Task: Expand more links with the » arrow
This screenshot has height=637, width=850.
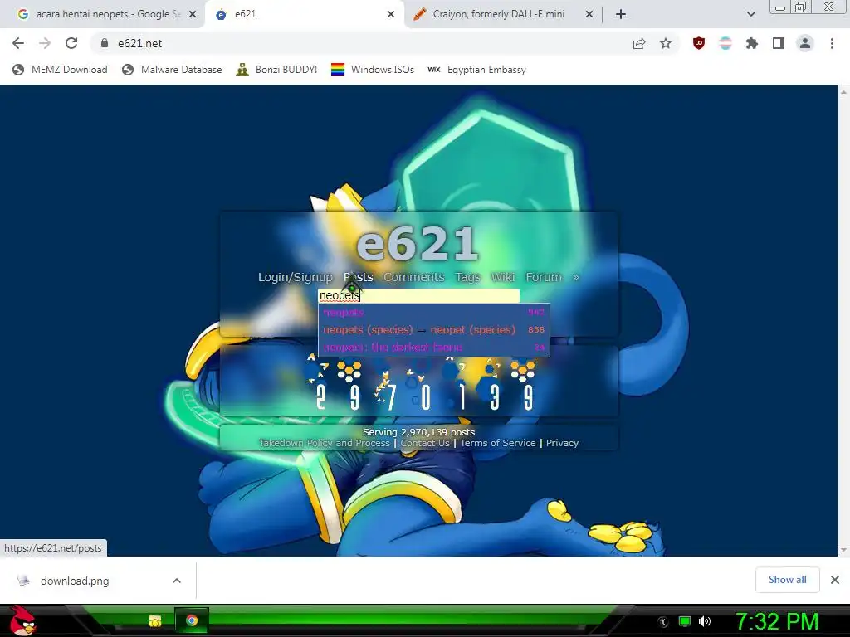Action: (x=576, y=277)
